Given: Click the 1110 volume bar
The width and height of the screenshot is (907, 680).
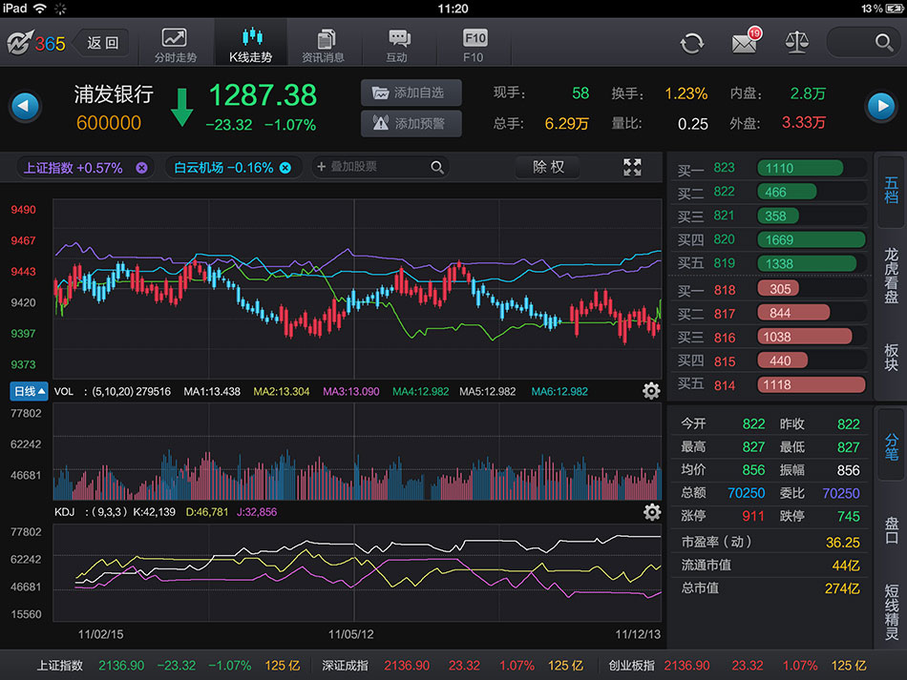Looking at the screenshot, I should tap(800, 168).
